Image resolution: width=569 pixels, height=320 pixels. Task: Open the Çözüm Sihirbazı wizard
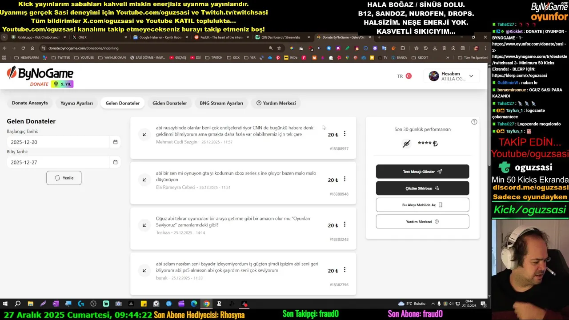[x=422, y=188]
